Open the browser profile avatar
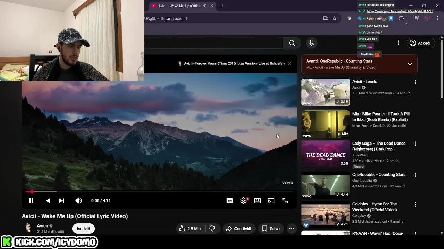 pyautogui.click(x=427, y=18)
